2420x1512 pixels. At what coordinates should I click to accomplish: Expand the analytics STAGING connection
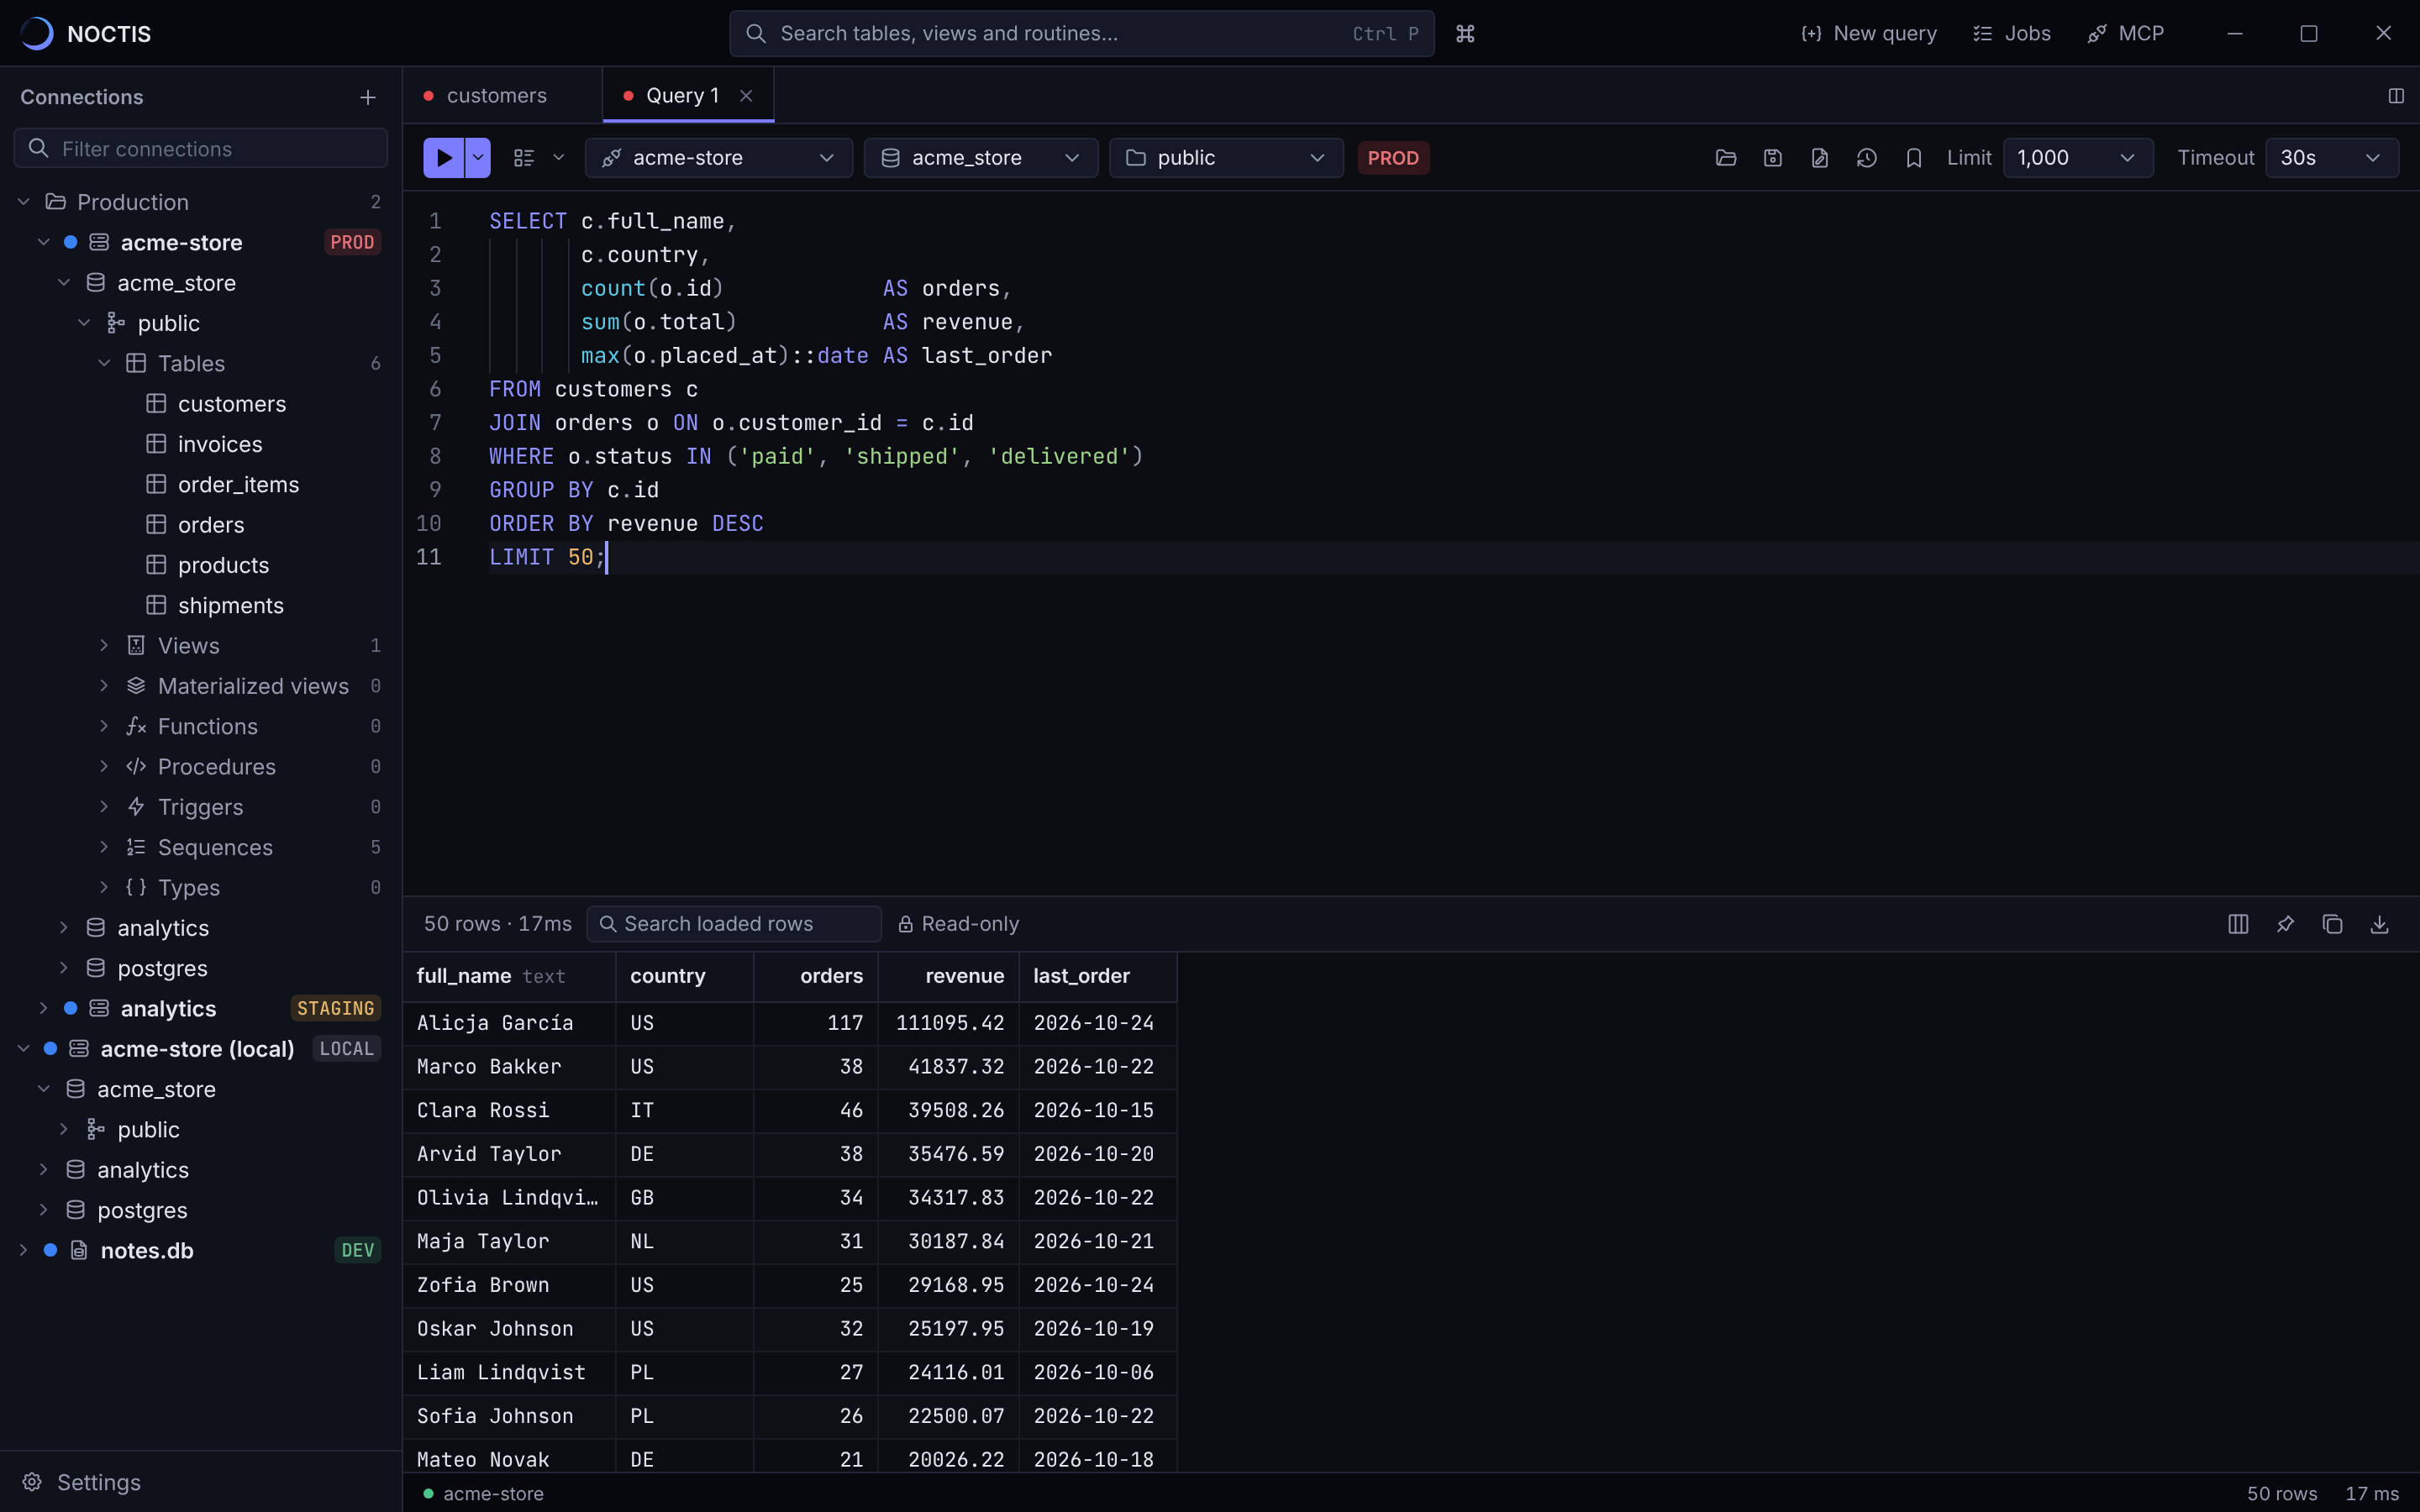(43, 1008)
